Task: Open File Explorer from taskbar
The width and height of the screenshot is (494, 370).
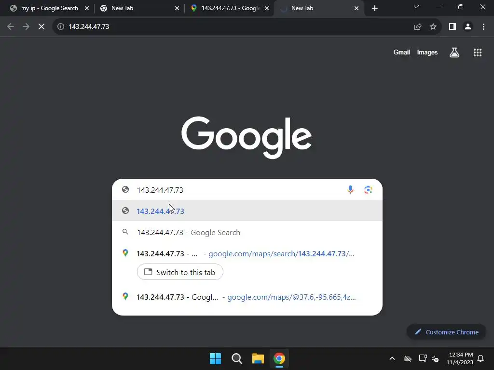Action: point(258,358)
